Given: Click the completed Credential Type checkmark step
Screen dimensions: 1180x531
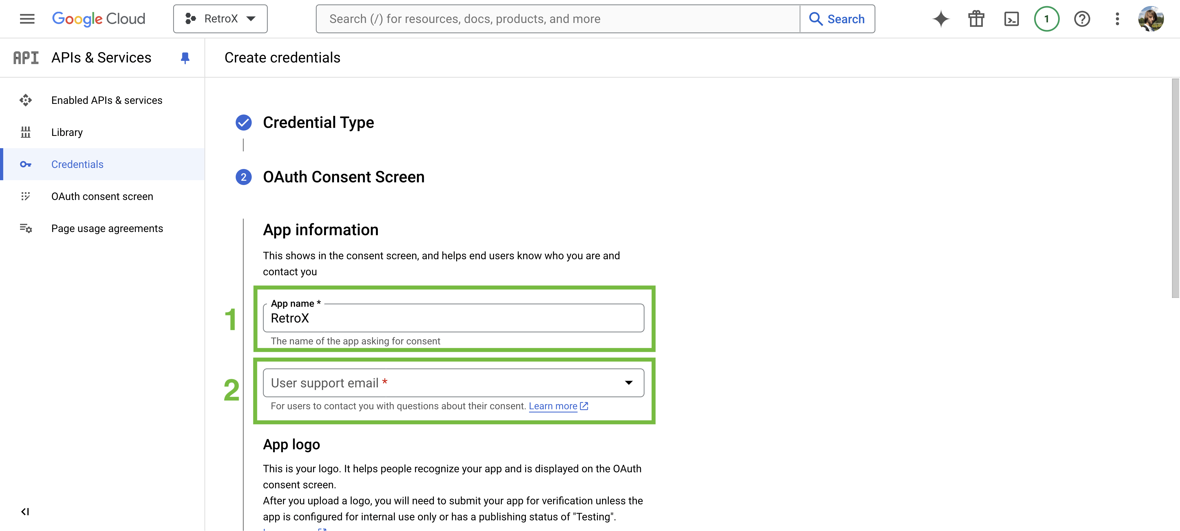Looking at the screenshot, I should (x=243, y=123).
